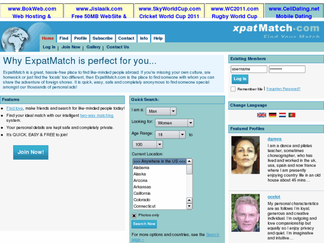Open the Home tab
Viewport: 324px width, 243px height.
point(48,38)
